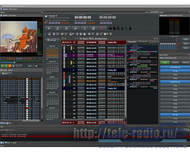Click the scissors Cut icon in playlist toolbar
The height and width of the screenshot is (152, 190).
point(77,34)
